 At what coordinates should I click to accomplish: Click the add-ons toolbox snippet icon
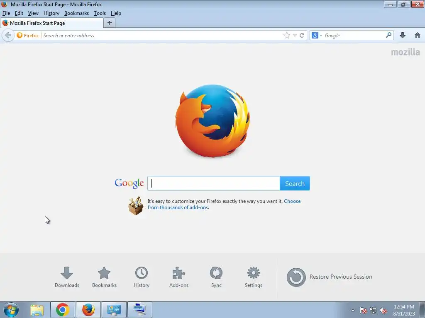pyautogui.click(x=136, y=205)
